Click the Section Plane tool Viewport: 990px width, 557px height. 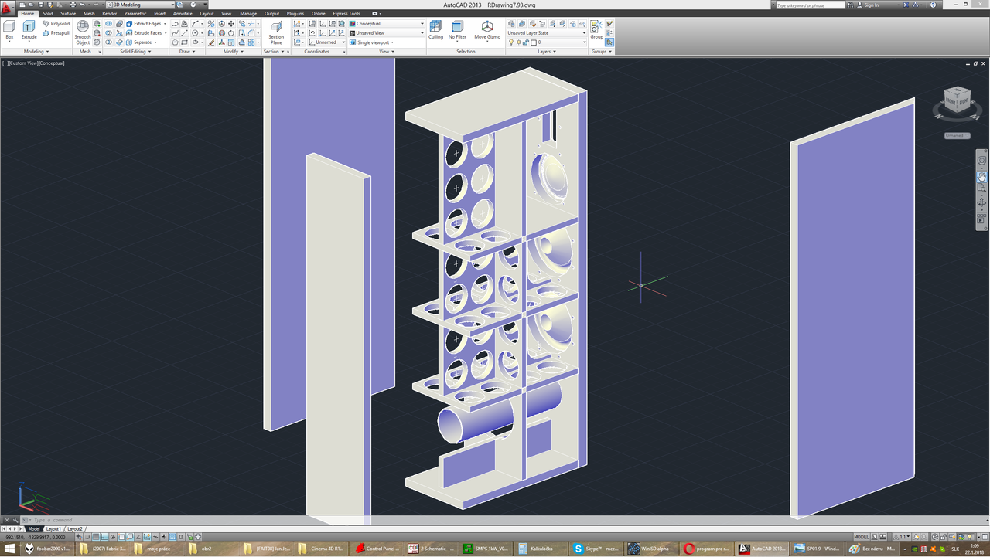(x=276, y=32)
